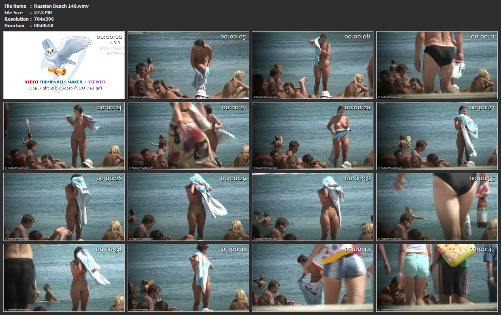This screenshot has height=315, width=501.
Task: Choose the thumbnail marked 00:00:20
Action: pos(312,136)
